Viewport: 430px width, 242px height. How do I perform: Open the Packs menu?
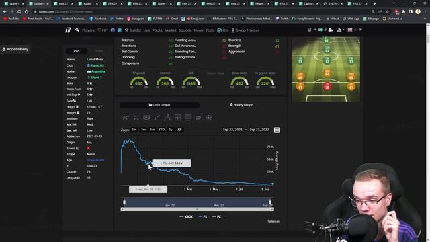(x=157, y=30)
